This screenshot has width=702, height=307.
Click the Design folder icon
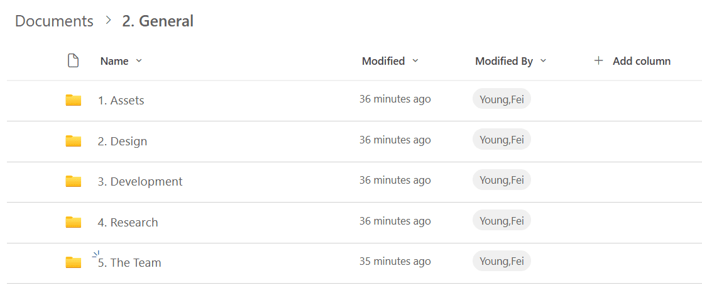tap(74, 141)
